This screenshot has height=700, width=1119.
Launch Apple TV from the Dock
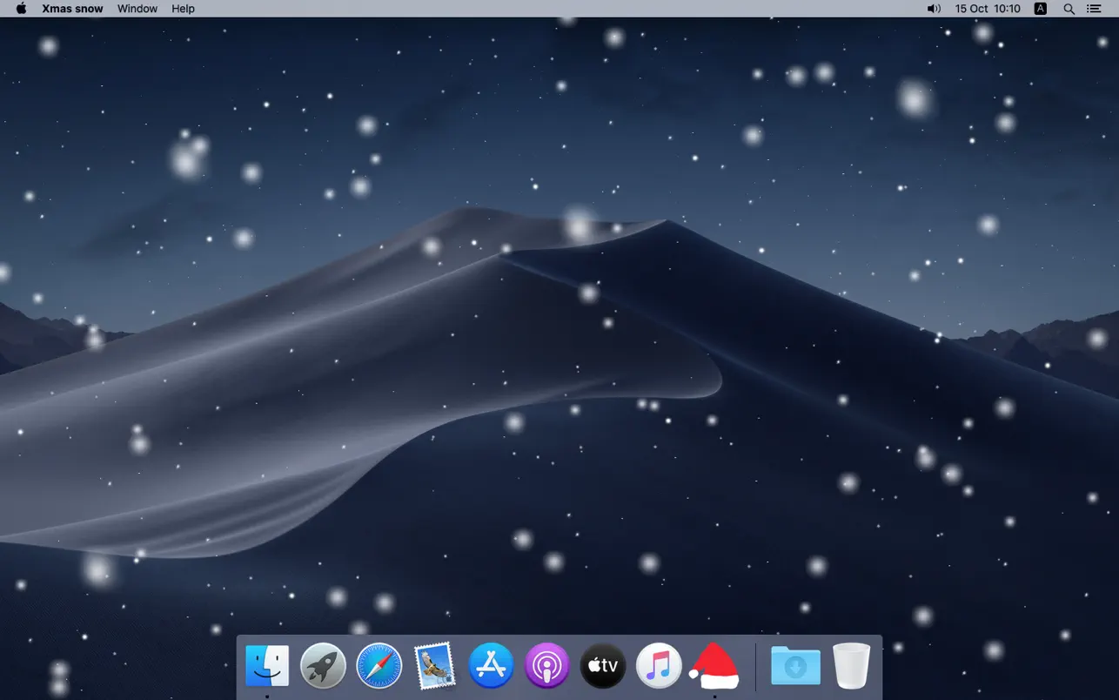(x=602, y=665)
